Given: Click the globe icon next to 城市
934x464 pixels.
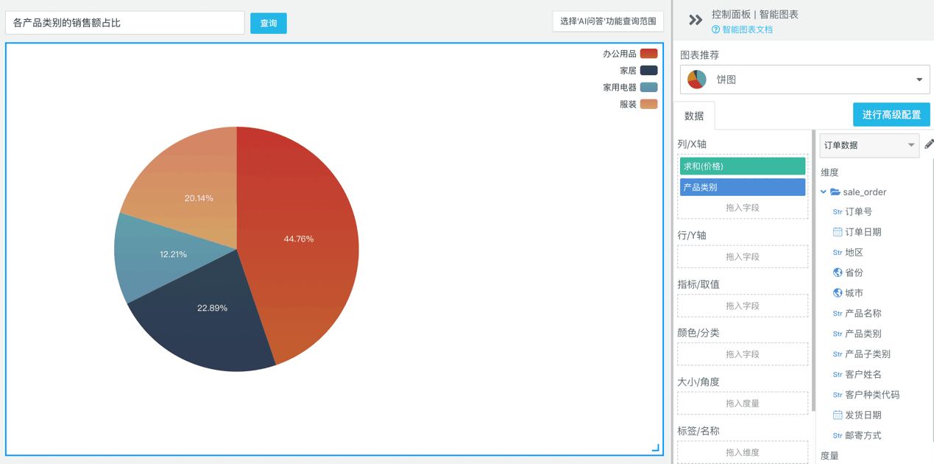Looking at the screenshot, I should pyautogui.click(x=837, y=293).
